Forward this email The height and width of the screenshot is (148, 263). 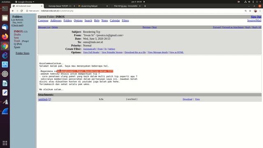217,27
